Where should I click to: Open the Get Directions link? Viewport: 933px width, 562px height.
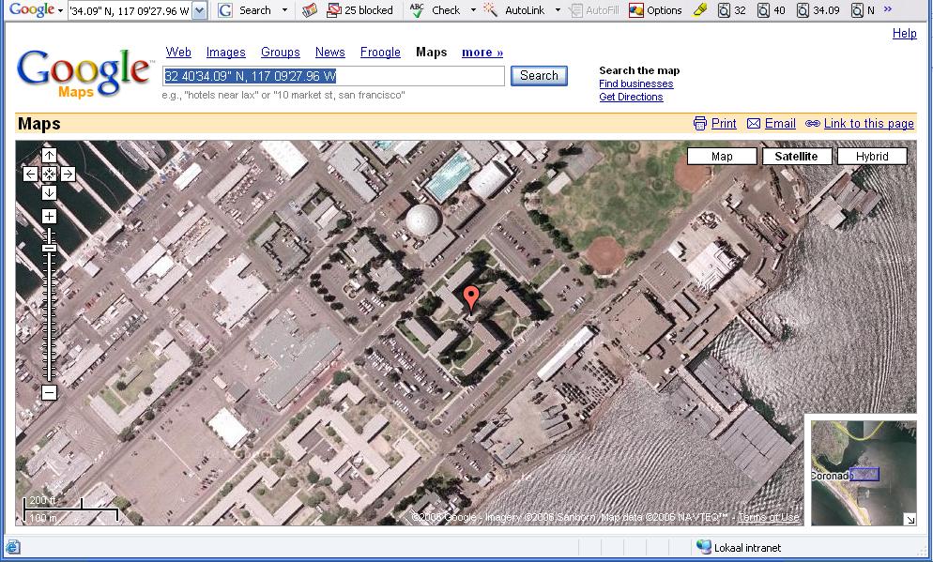tap(631, 97)
